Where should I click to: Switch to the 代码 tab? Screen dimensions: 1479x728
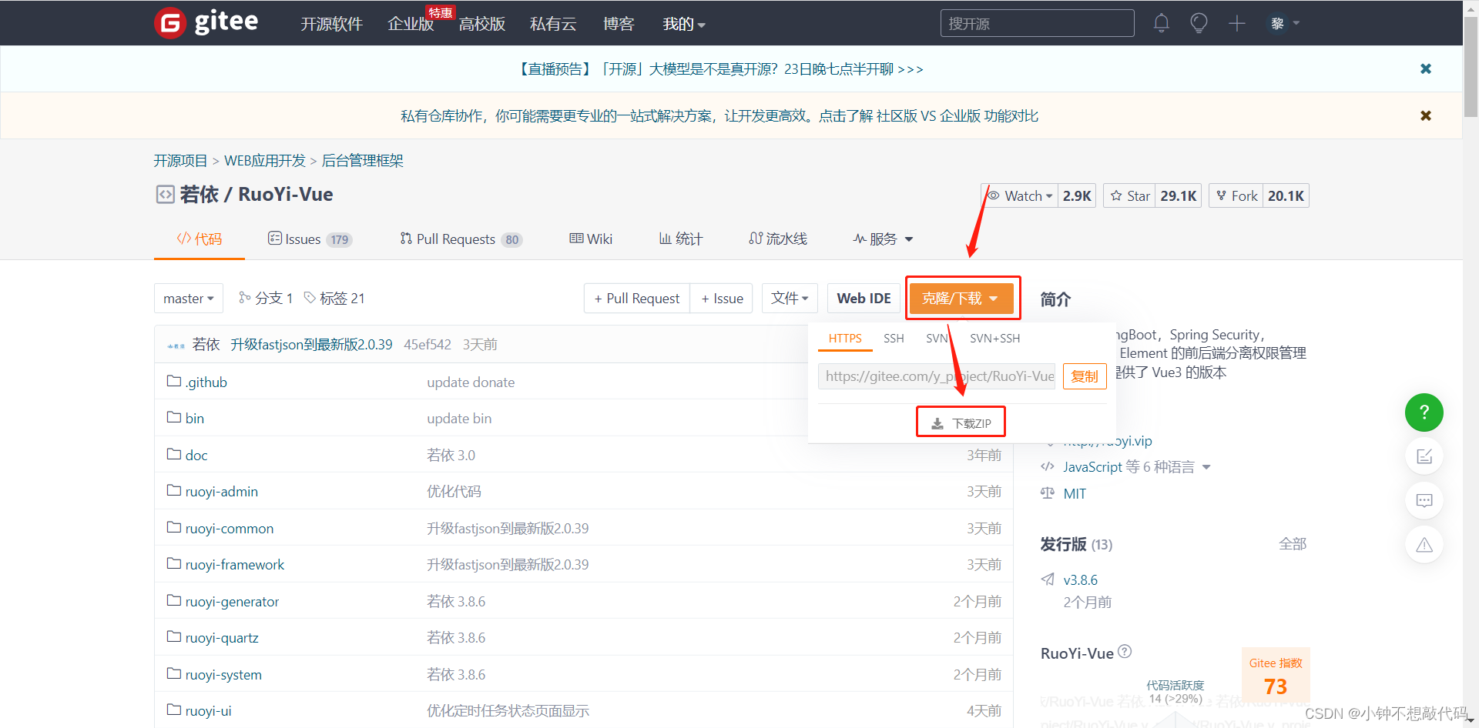pos(200,239)
